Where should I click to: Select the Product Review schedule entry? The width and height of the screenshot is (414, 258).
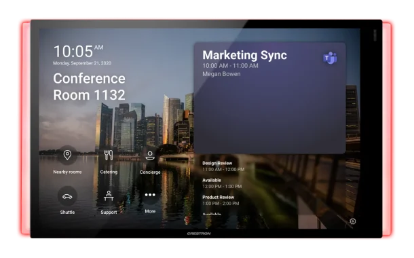pyautogui.click(x=221, y=200)
